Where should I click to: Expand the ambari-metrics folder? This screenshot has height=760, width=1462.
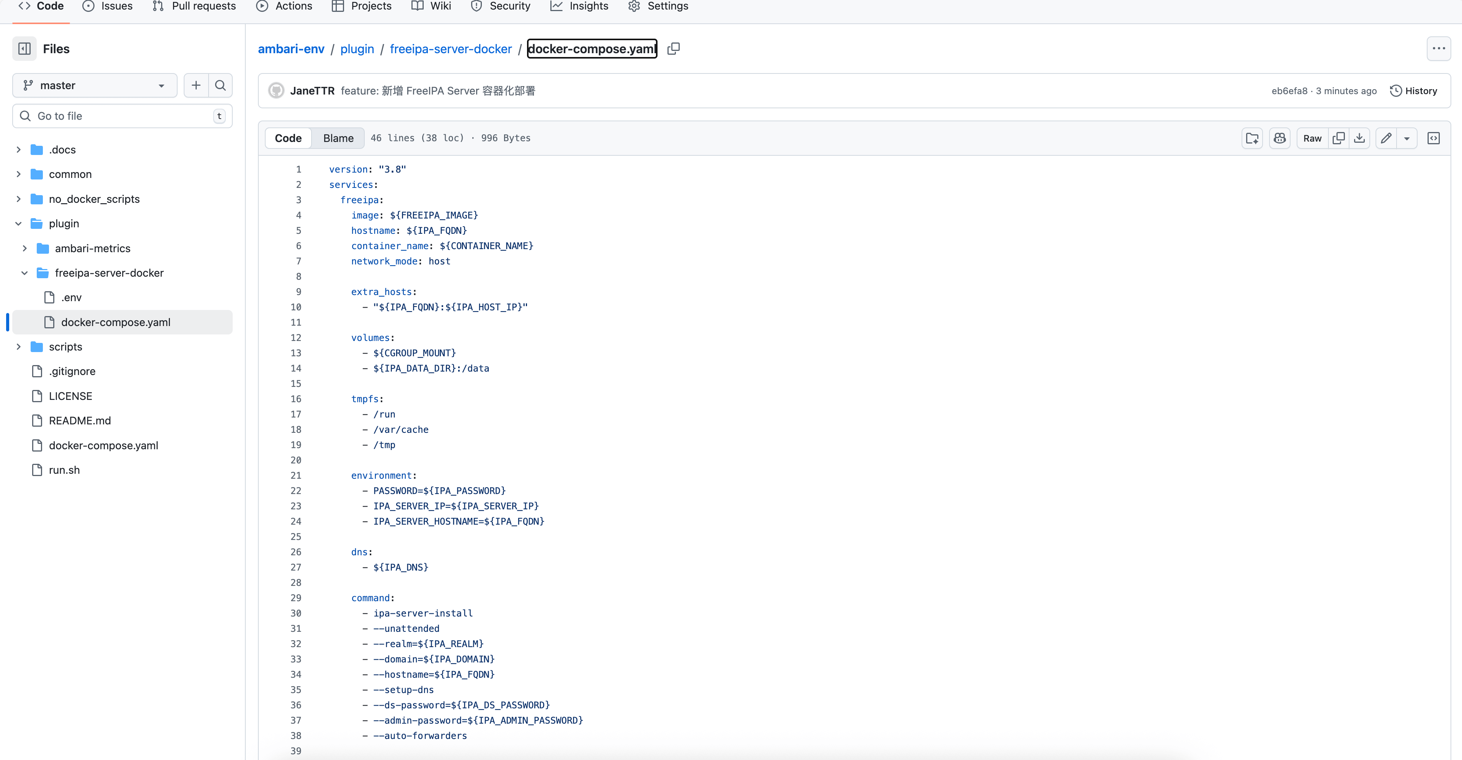coord(24,249)
